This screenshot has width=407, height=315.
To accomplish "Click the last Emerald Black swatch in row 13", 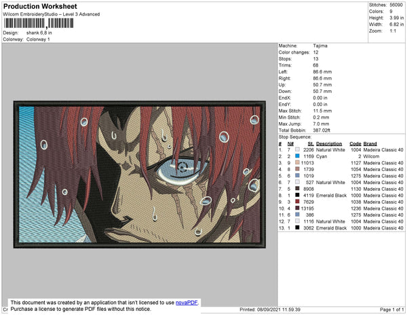I will pyautogui.click(x=297, y=227).
